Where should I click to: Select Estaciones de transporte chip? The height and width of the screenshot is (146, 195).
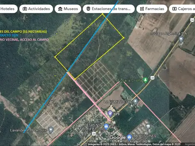pos(109,9)
